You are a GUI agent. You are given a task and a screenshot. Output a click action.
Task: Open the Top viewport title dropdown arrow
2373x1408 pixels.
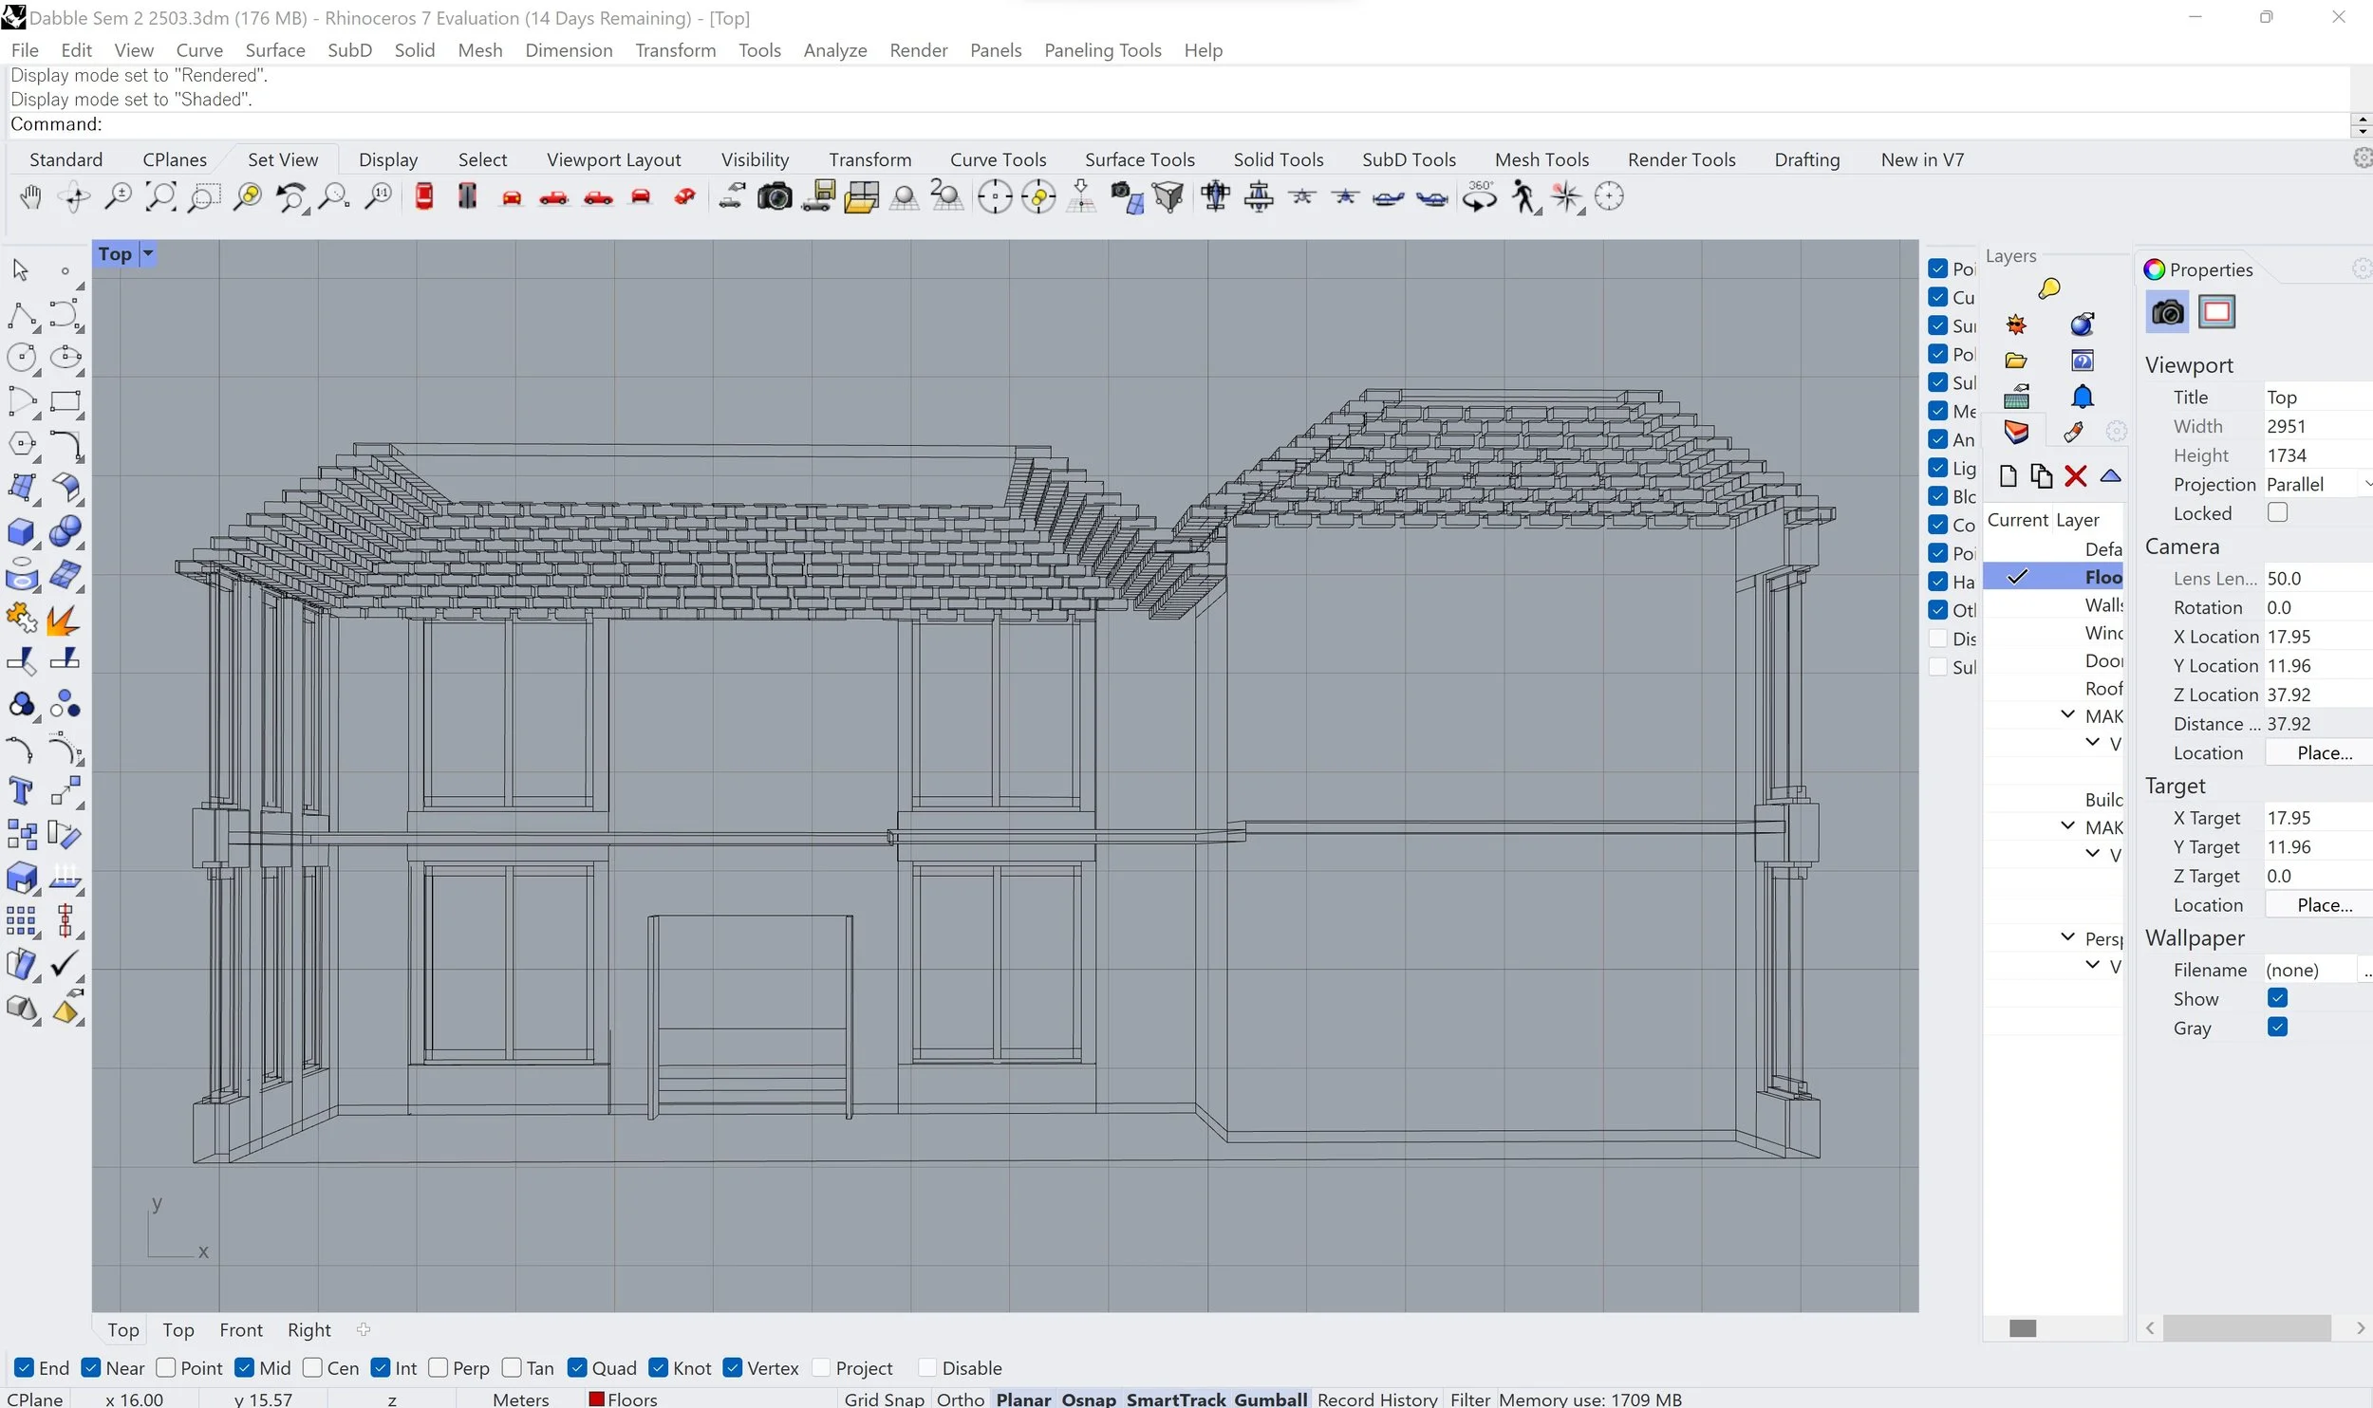pyautogui.click(x=148, y=253)
